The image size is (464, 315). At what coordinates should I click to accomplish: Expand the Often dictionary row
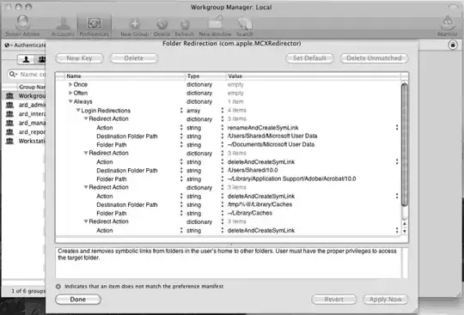point(70,93)
